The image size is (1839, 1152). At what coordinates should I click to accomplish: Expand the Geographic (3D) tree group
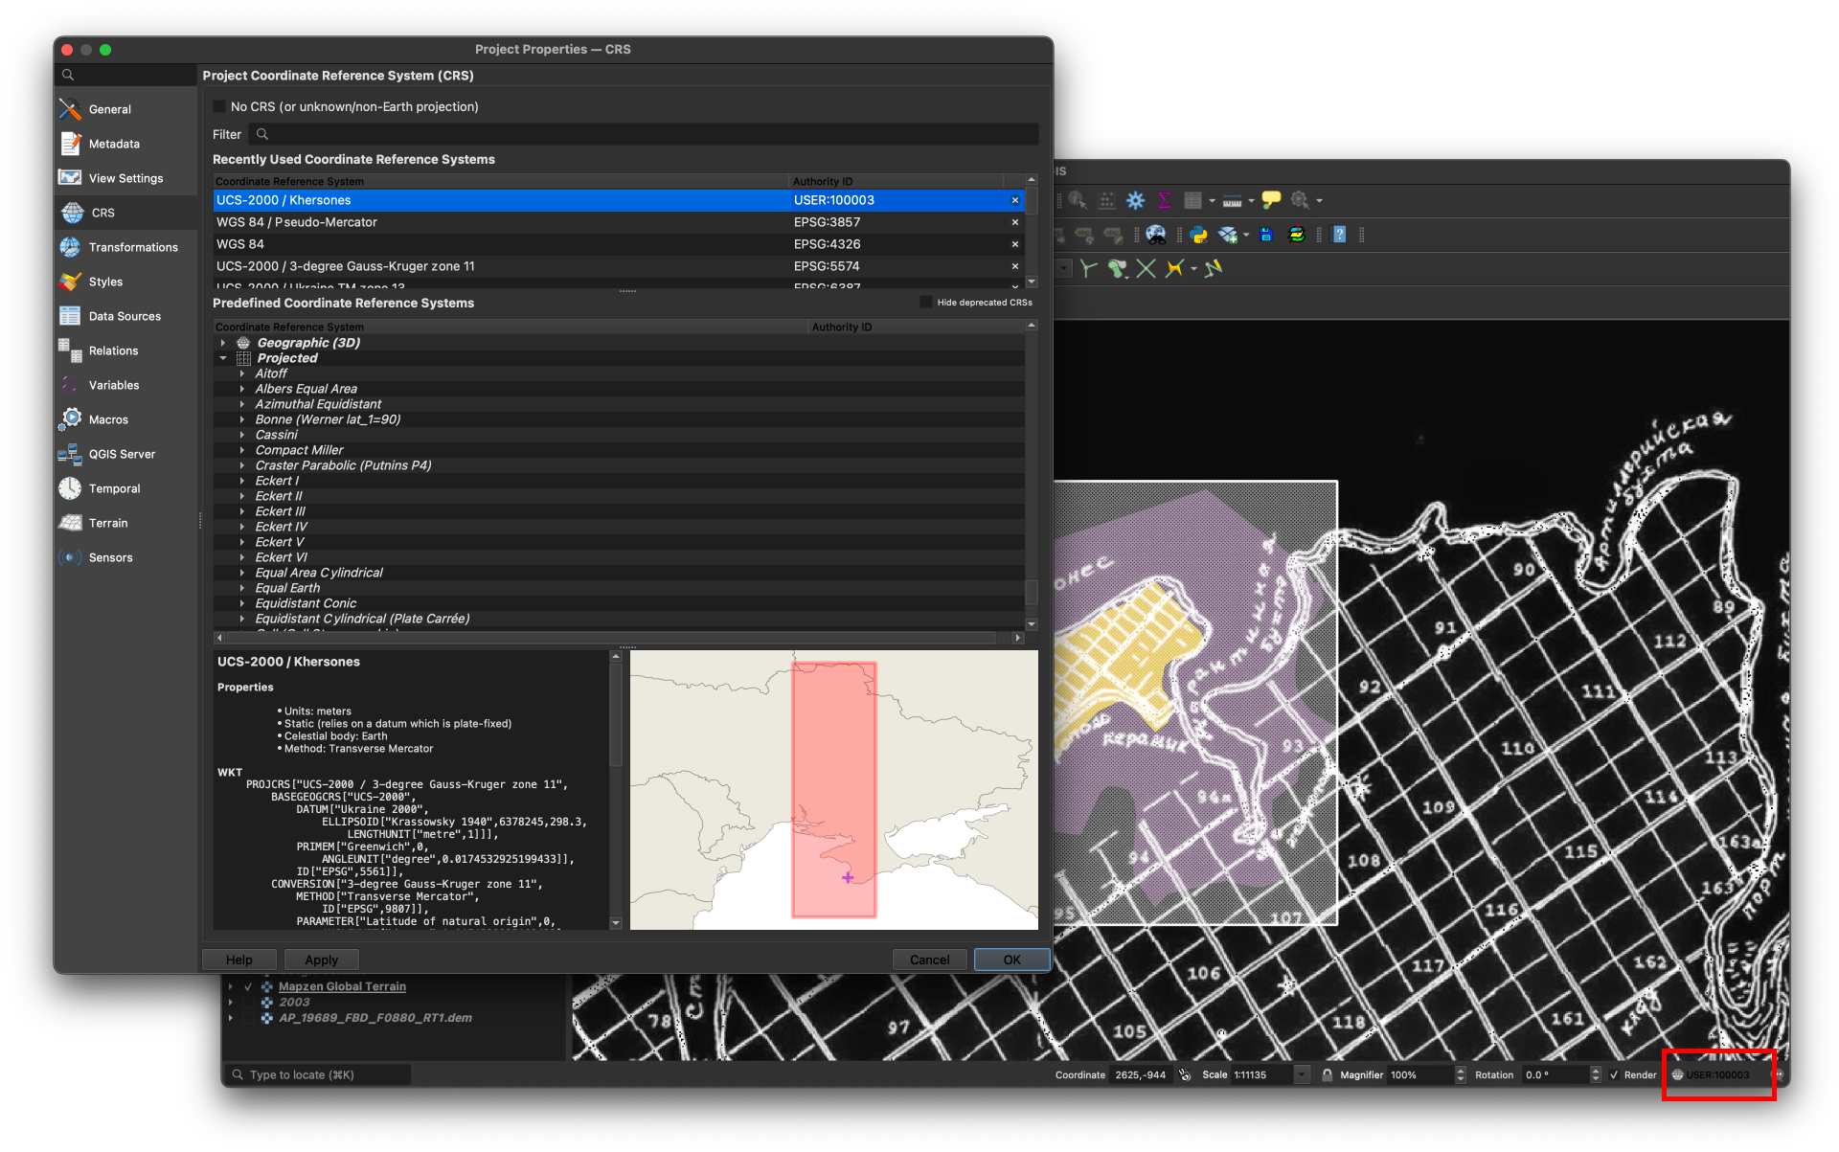tap(223, 343)
